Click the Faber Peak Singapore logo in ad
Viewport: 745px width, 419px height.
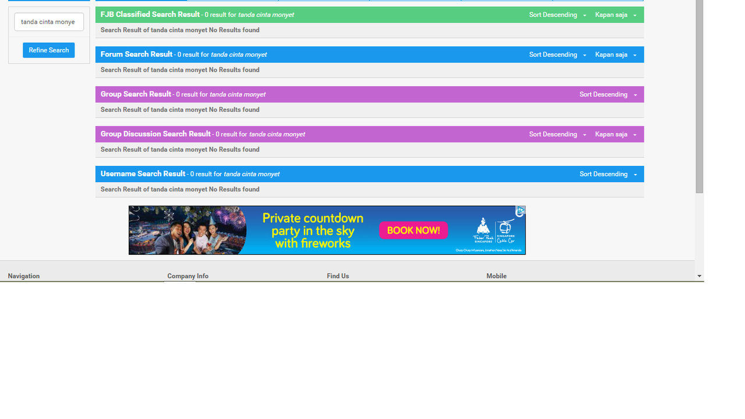point(483,232)
